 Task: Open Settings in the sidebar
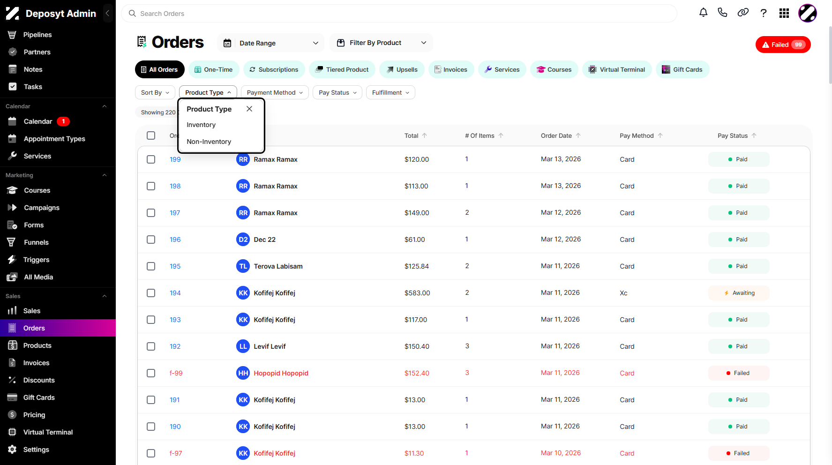pos(36,450)
